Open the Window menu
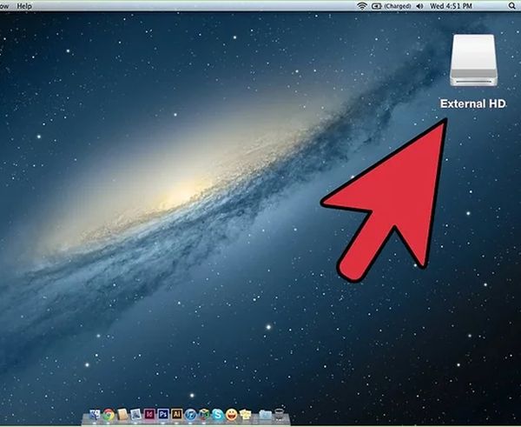521x427 pixels. [3, 5]
